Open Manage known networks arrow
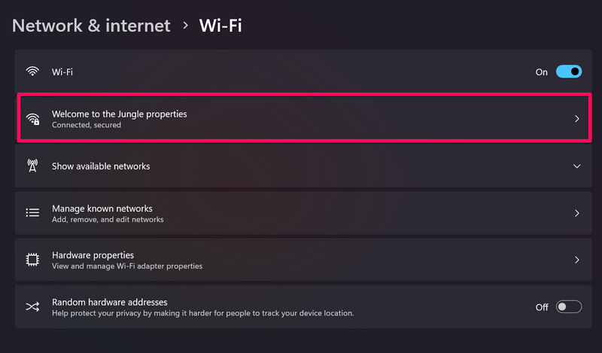Viewport: 602px width, 353px height. click(577, 213)
